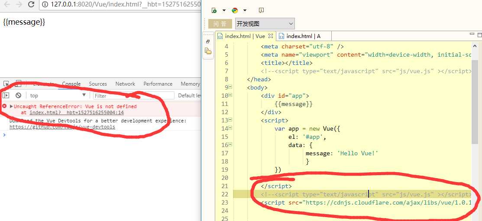Click the browser Forward arrow

tap(19, 4)
